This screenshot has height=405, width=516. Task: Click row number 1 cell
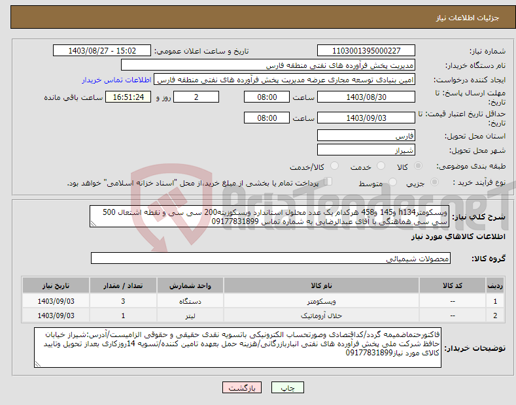(495, 301)
